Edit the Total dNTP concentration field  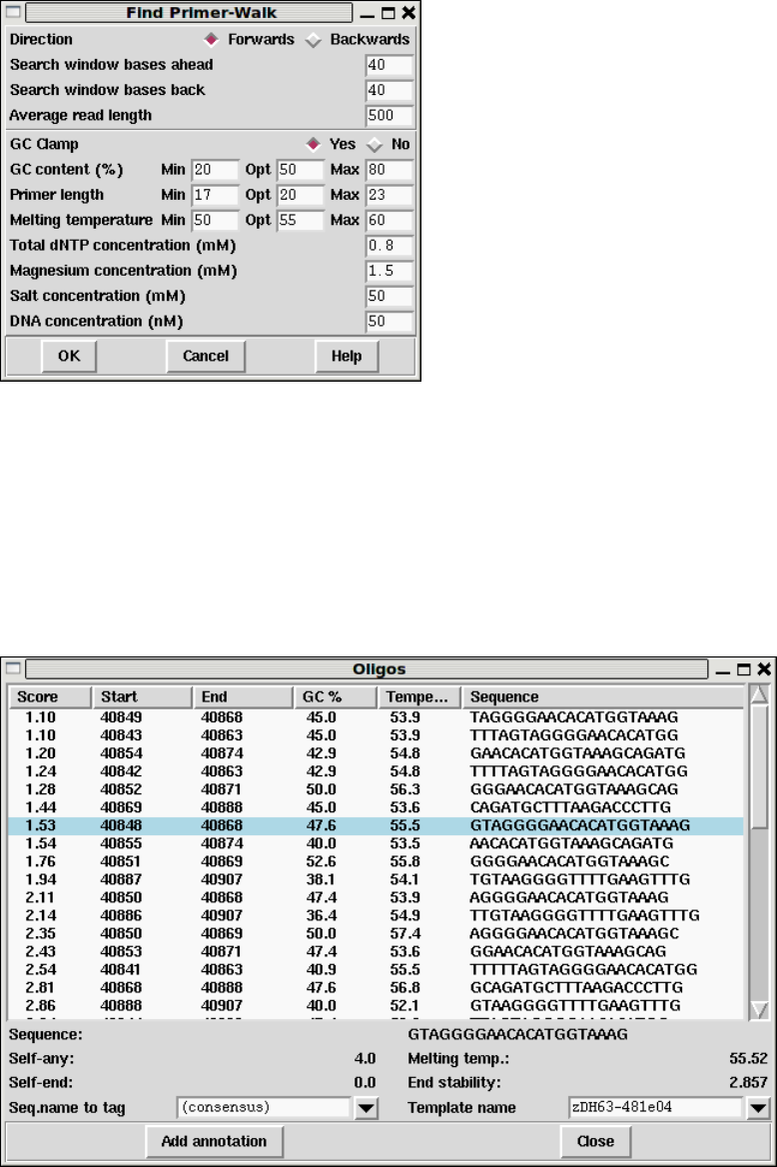(389, 246)
